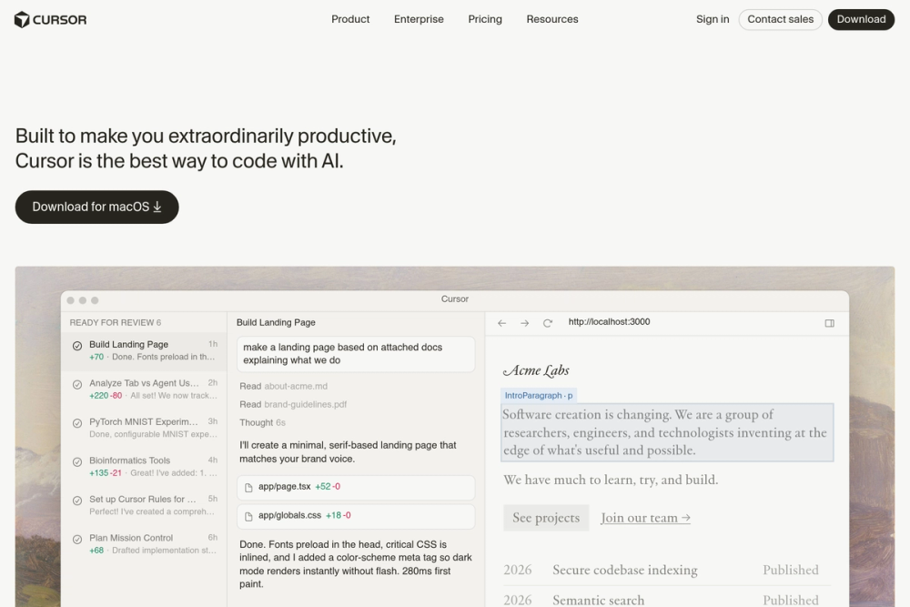Click the Join our team link
Screen dimensions: 910x607
click(x=644, y=517)
